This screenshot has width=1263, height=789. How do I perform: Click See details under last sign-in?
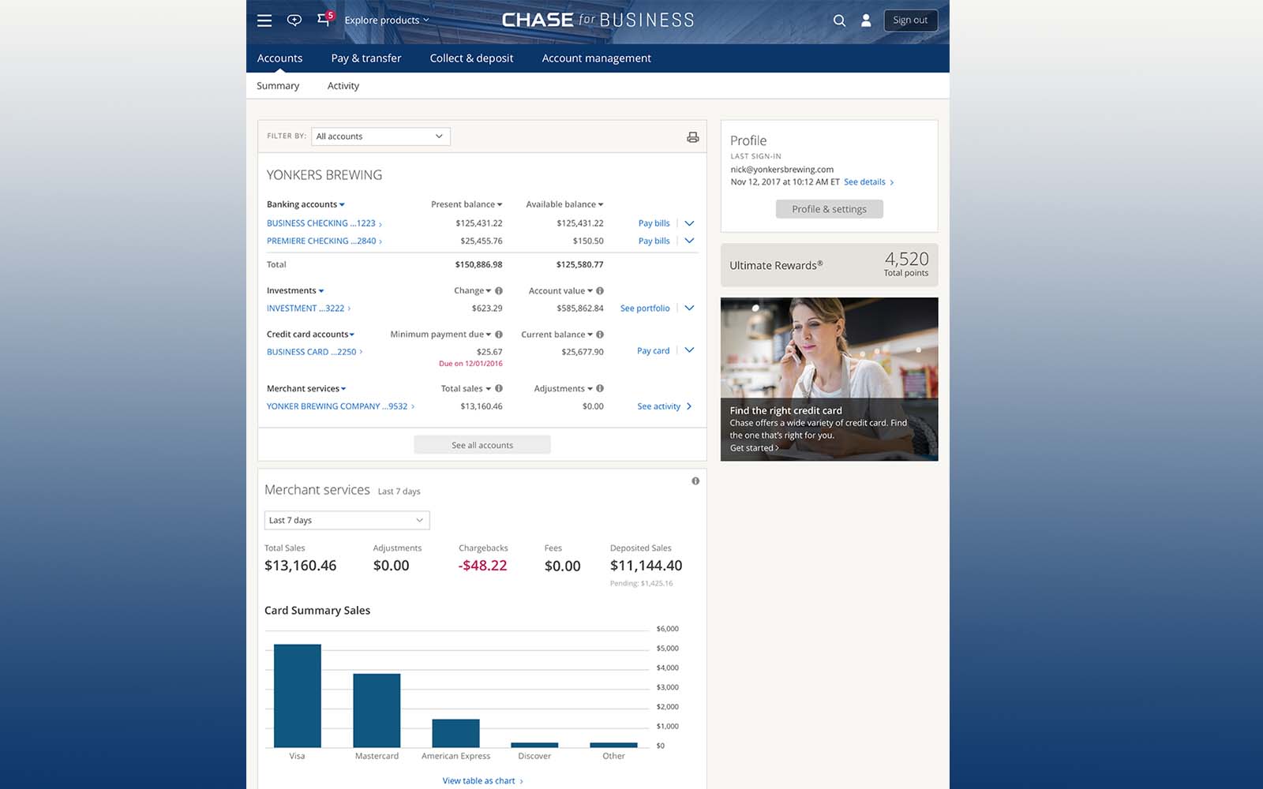click(868, 182)
